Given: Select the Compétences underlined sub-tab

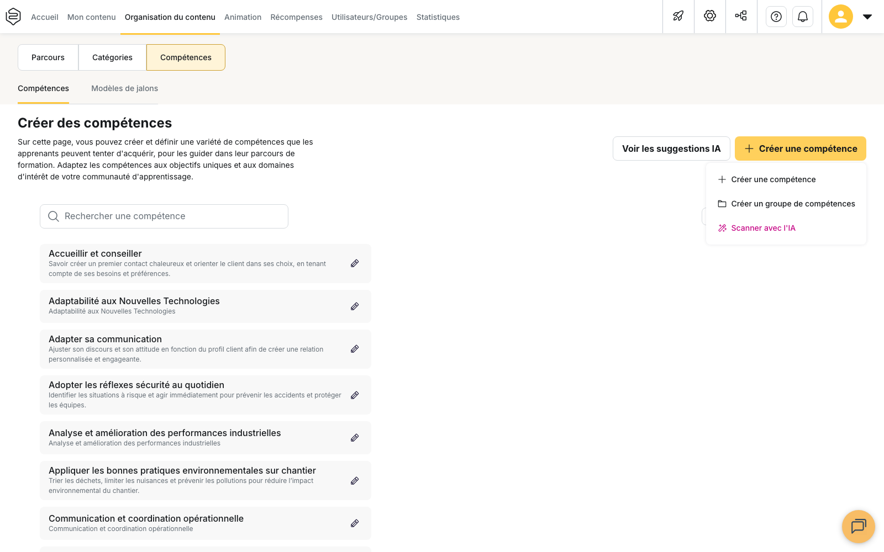Looking at the screenshot, I should (44, 88).
